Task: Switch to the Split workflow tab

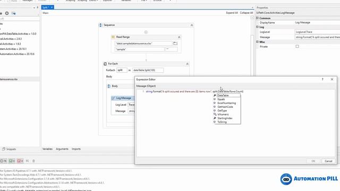Action: [46, 7]
